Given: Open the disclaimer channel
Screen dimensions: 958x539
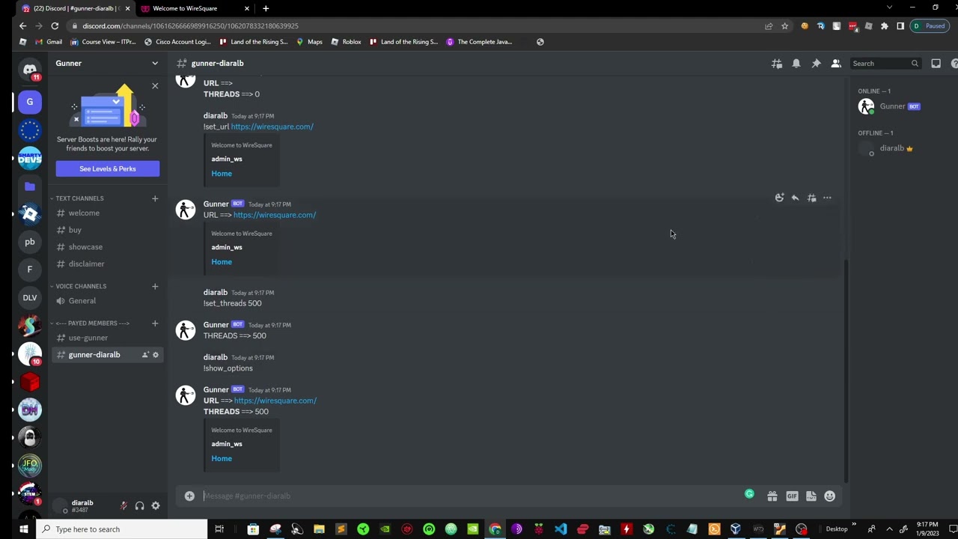Looking at the screenshot, I should tap(107, 264).
